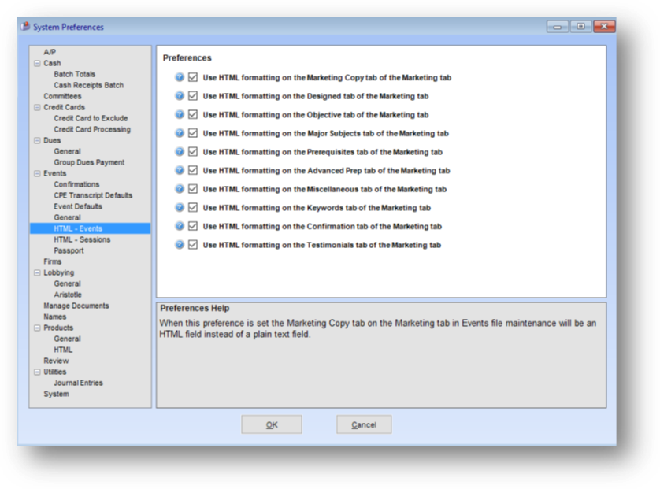
Task: Open Manage Documents preferences
Action: tap(76, 306)
